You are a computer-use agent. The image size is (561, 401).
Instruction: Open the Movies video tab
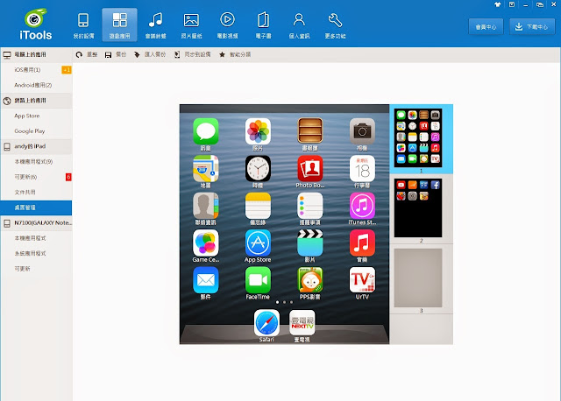point(228,25)
